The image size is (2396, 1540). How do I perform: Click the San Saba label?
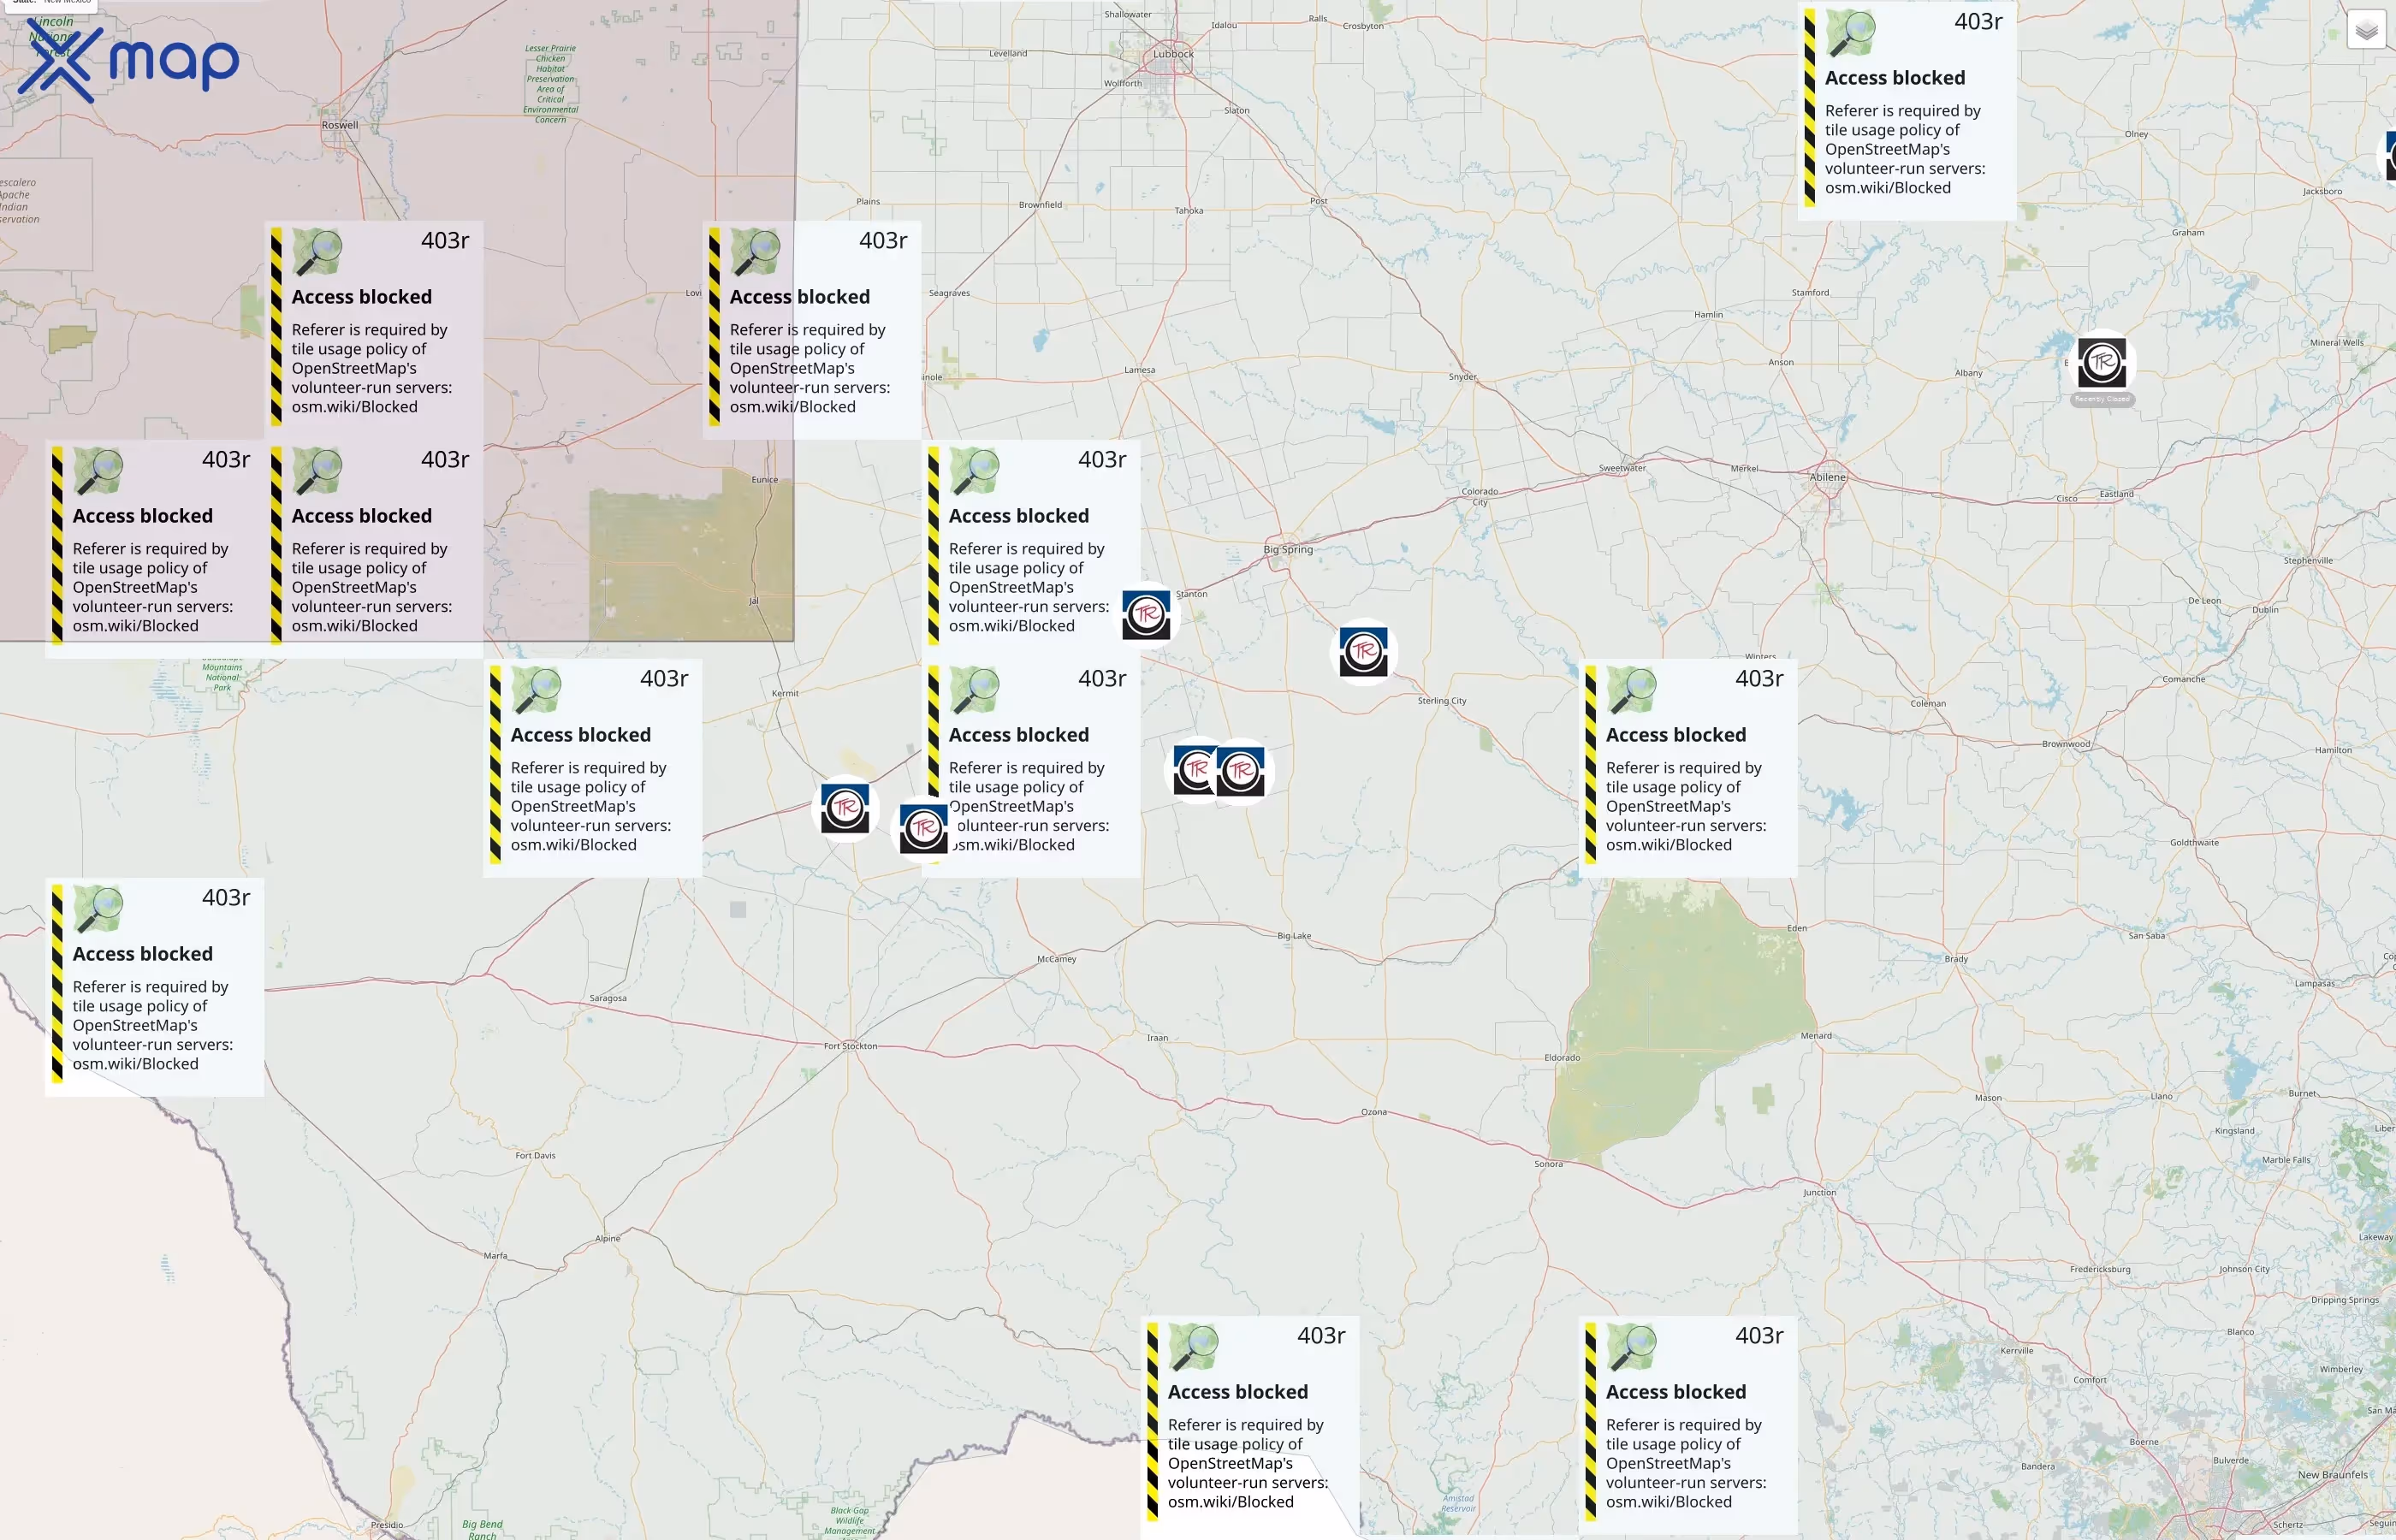coord(2146,935)
